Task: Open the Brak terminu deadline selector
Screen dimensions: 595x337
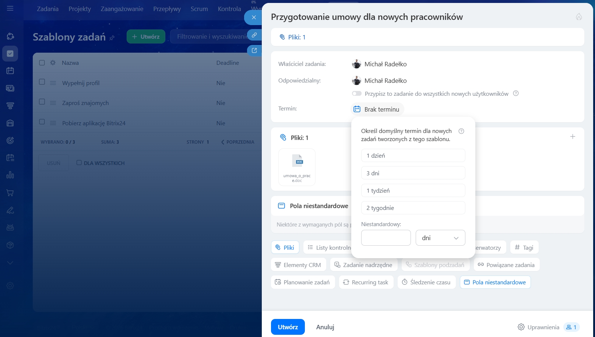Action: [x=377, y=109]
